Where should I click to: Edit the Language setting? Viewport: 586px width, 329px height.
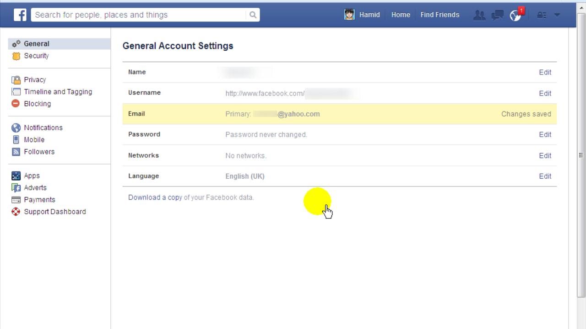click(x=545, y=176)
